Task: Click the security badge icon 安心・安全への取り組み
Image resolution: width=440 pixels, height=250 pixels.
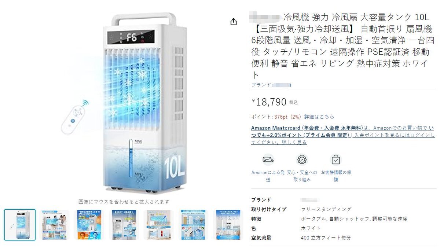Action: click(302, 160)
